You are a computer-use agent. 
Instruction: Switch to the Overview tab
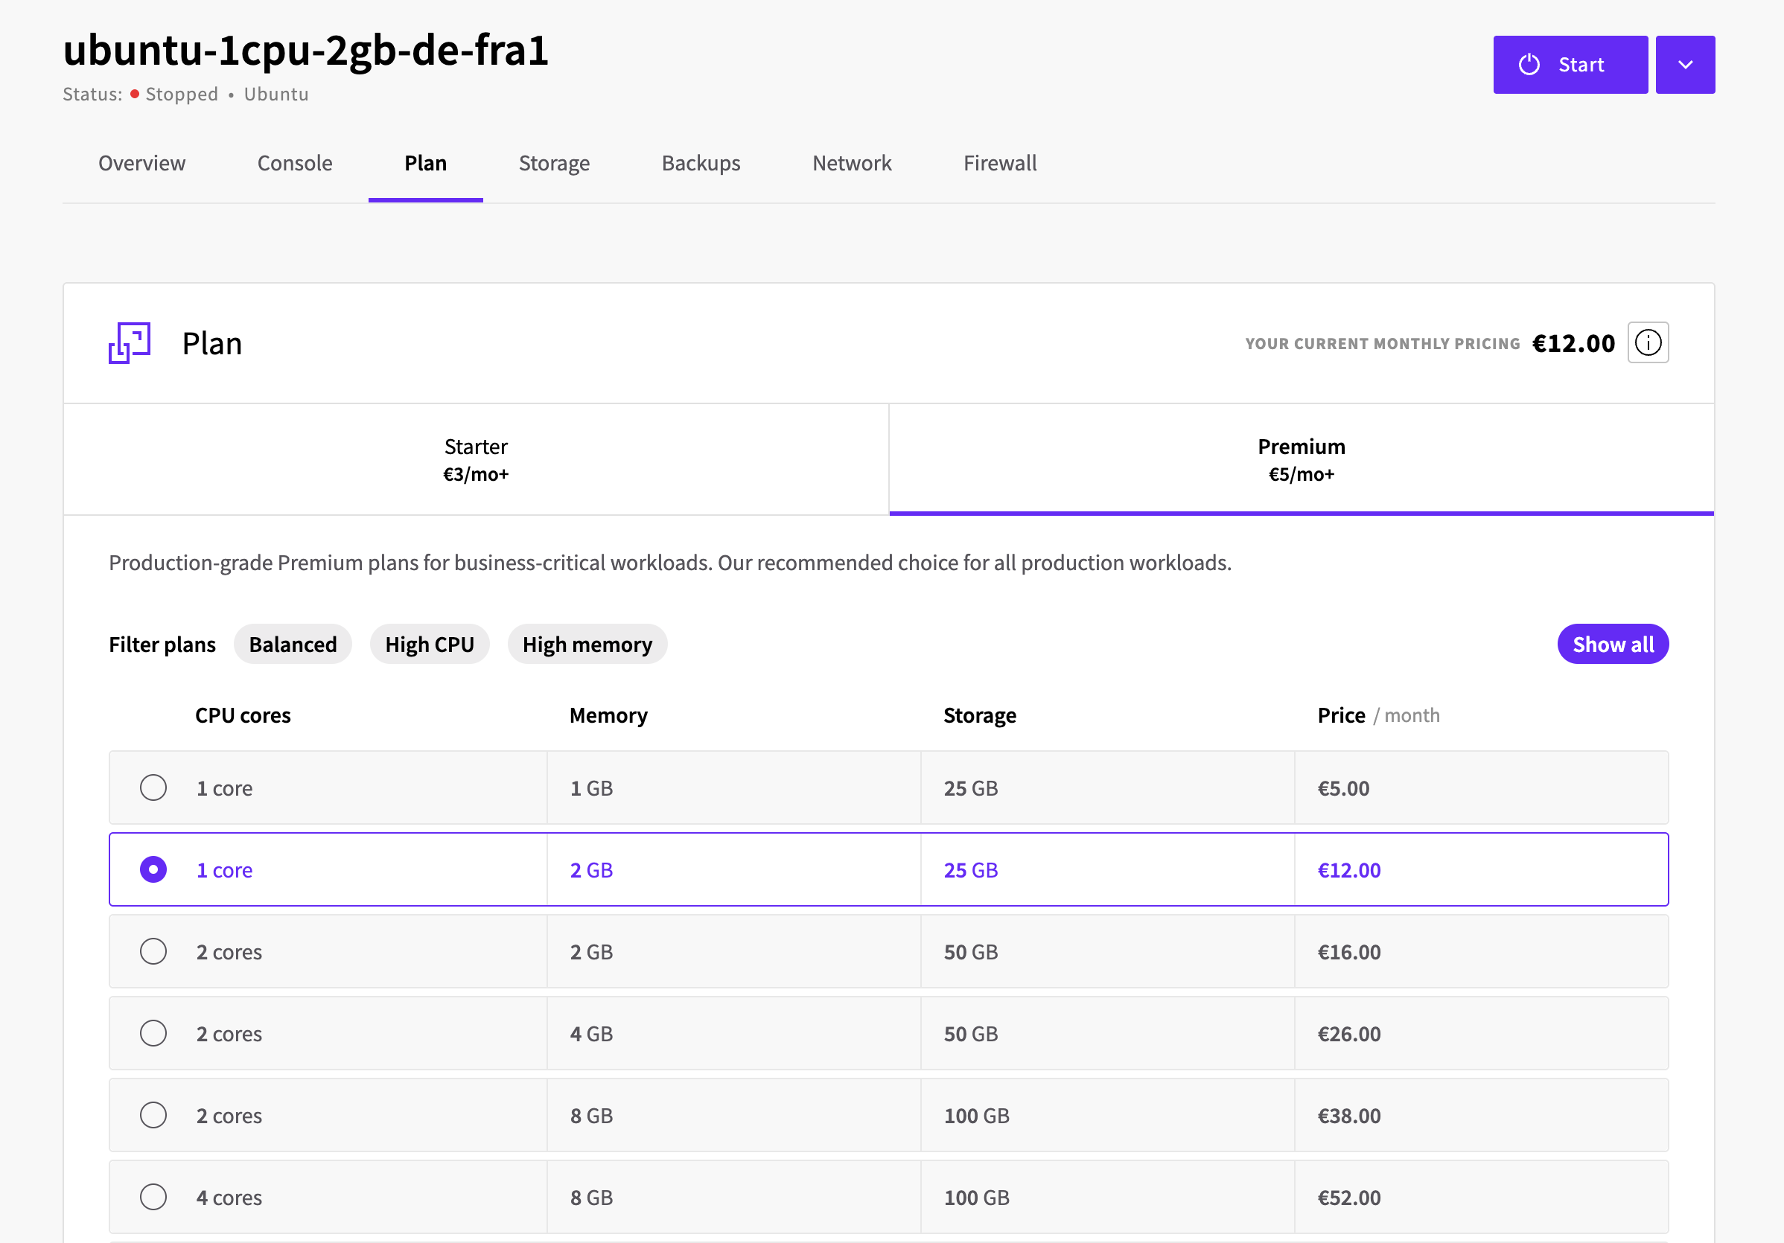(141, 163)
